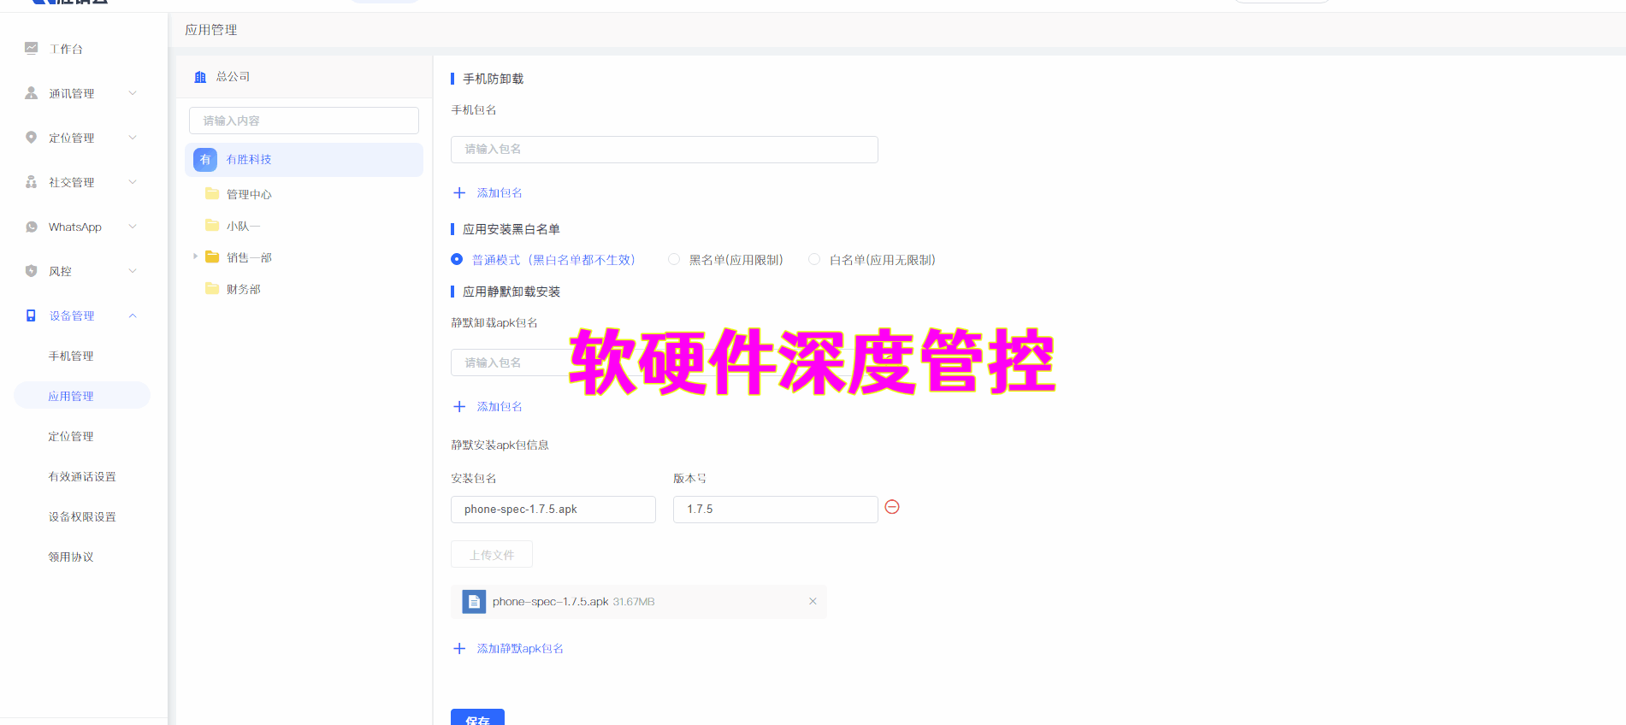Expand the 销售一部 tree node
Image resolution: width=1626 pixels, height=725 pixels.
coord(195,256)
